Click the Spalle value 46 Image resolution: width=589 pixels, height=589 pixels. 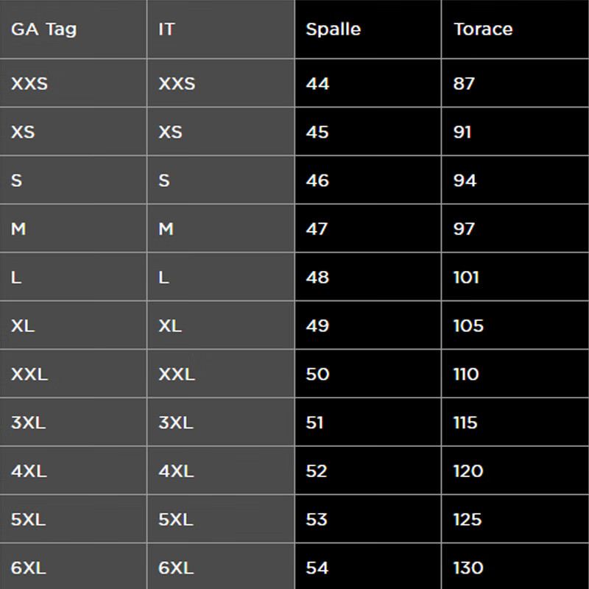coord(317,180)
